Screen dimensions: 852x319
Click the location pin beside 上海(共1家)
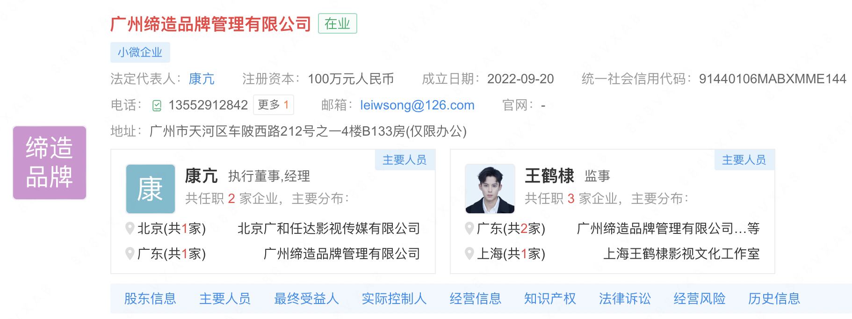tap(469, 254)
